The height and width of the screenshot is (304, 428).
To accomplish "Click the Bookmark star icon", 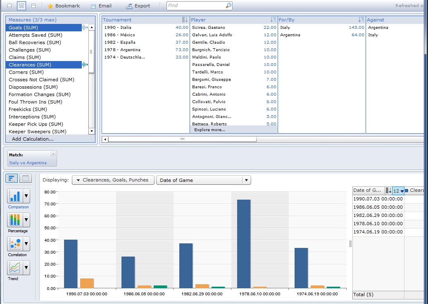I will [x=50, y=6].
